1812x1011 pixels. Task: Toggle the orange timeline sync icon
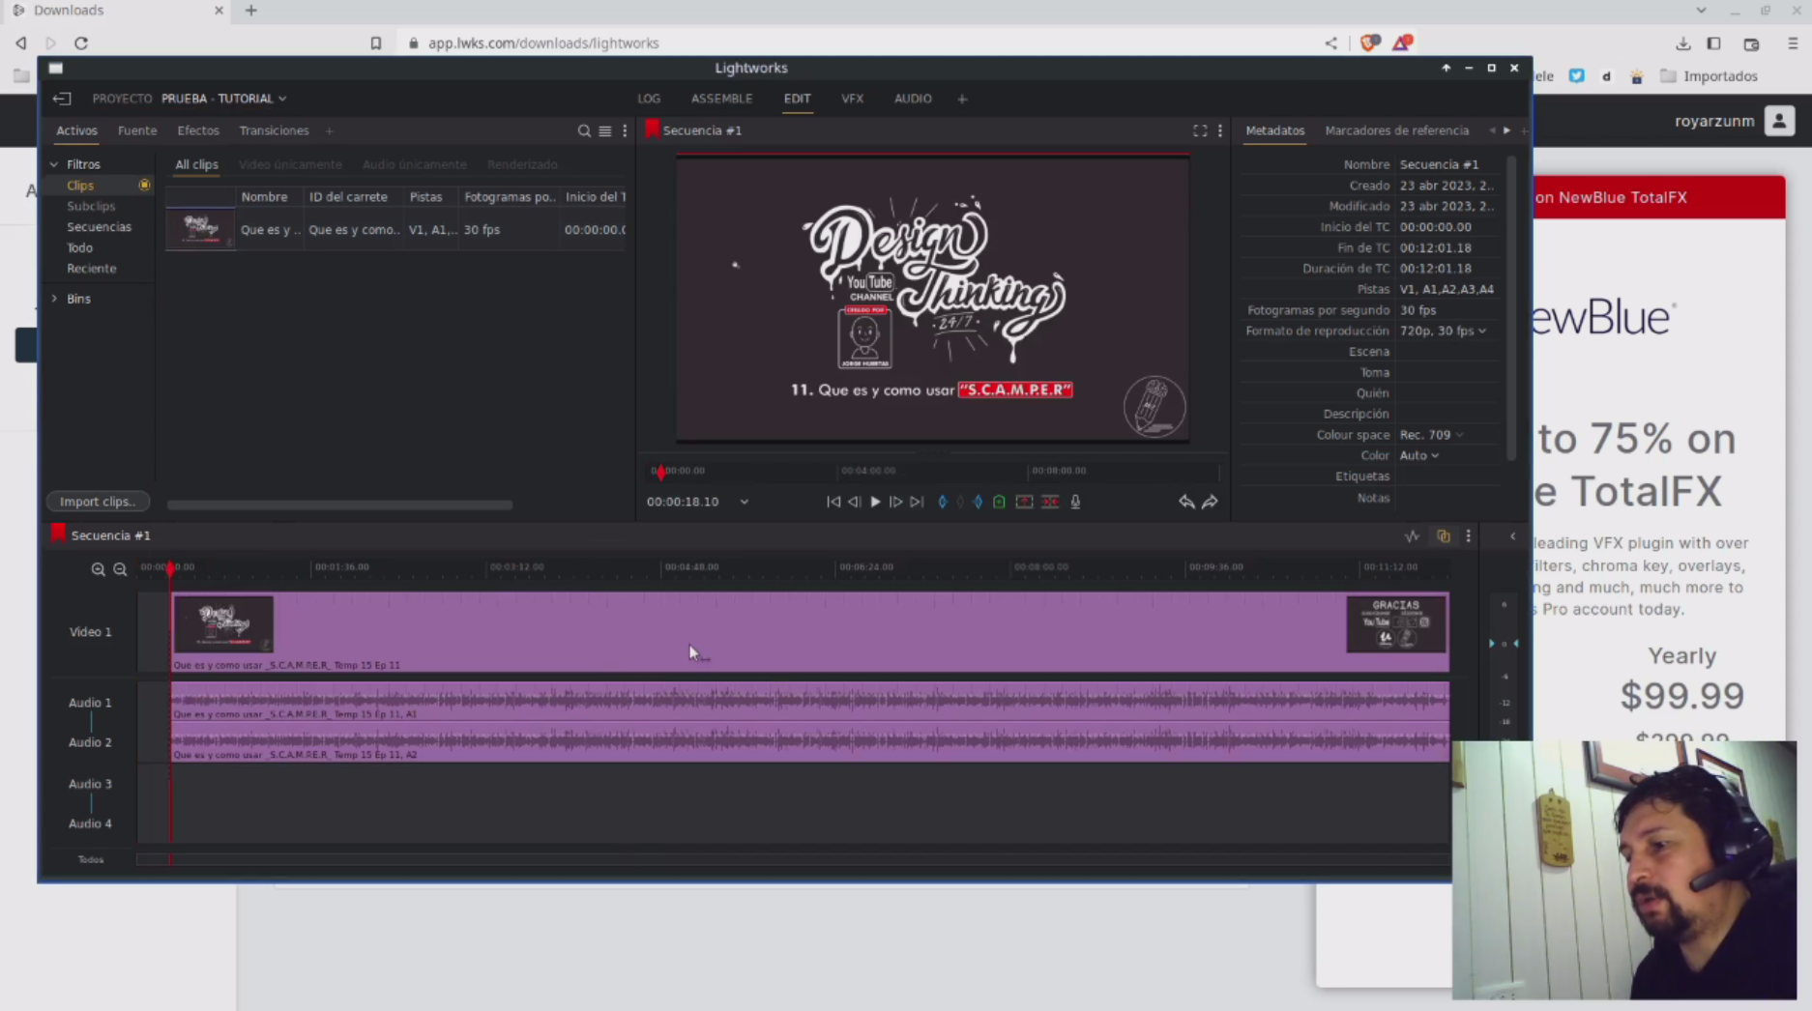[1444, 536]
